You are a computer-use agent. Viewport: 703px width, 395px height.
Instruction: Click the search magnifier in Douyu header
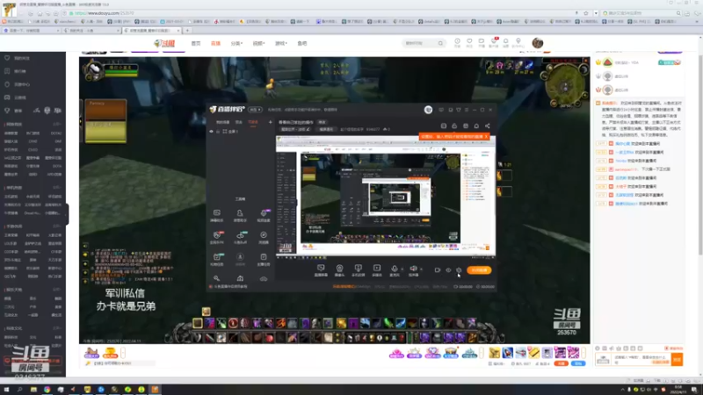440,43
